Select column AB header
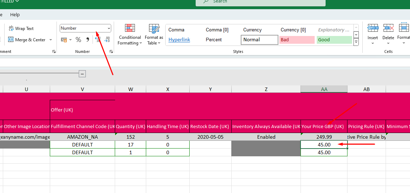The image size is (410, 193). tap(367, 89)
